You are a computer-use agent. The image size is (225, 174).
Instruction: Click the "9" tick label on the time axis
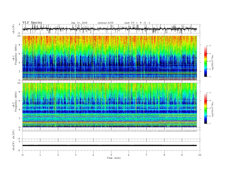coord(182,155)
